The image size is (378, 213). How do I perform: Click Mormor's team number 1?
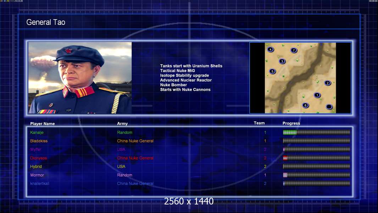click(x=265, y=175)
